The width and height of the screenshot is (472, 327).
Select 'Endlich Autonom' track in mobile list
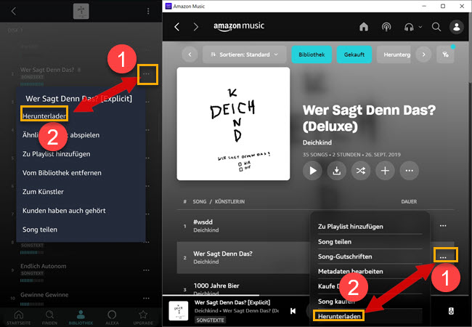click(x=44, y=266)
